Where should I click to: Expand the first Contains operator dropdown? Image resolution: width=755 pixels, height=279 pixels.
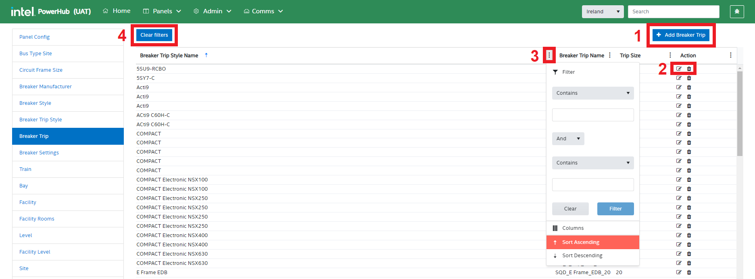pyautogui.click(x=592, y=93)
